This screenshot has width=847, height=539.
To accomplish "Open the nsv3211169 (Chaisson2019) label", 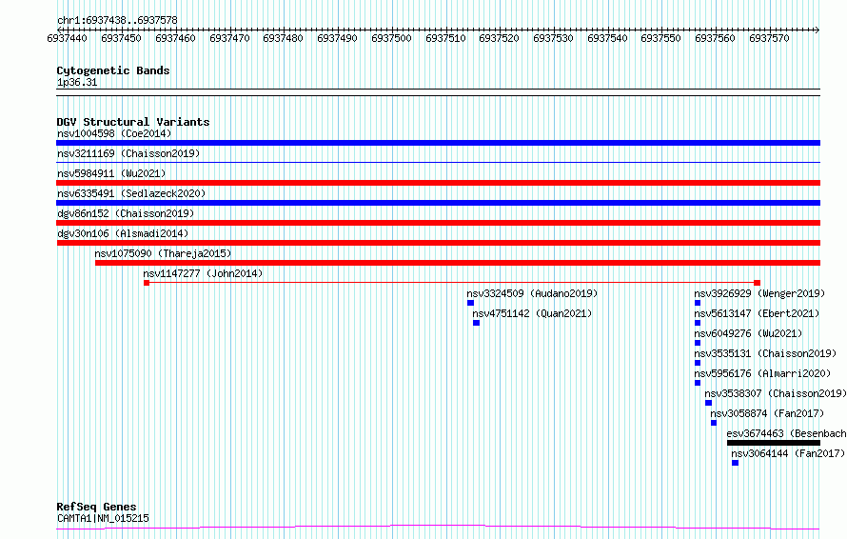I will 128,153.
